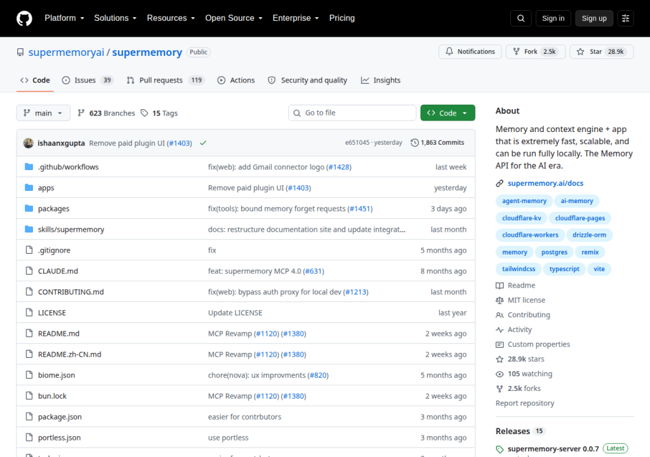Open the 623 Branches link
Screen dimensions: 650x457
pyautogui.click(x=107, y=113)
